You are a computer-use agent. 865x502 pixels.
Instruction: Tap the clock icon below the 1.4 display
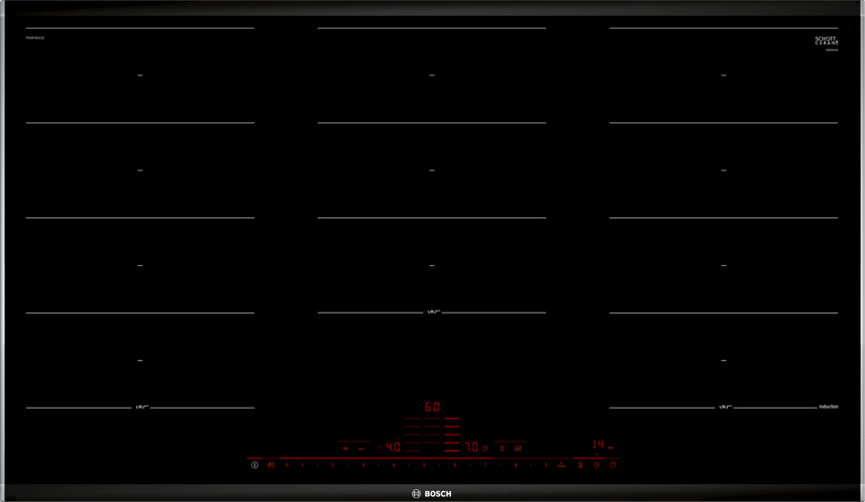tap(596, 465)
